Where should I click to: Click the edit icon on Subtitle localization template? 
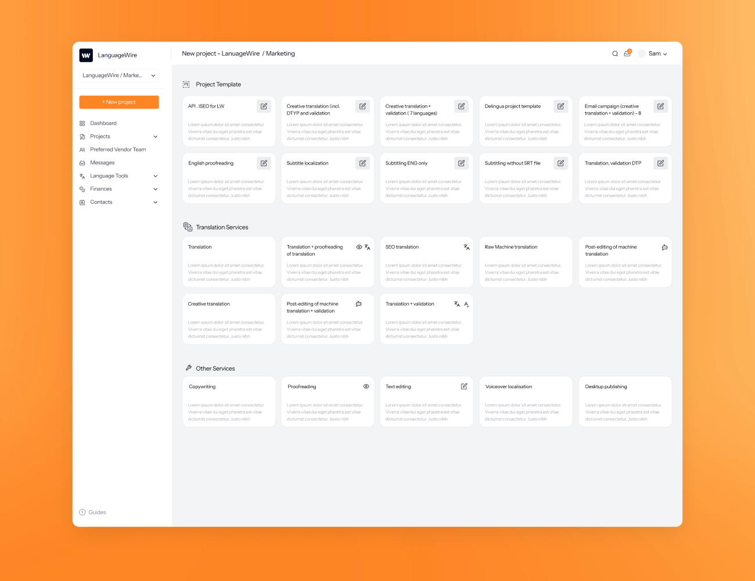(x=362, y=163)
